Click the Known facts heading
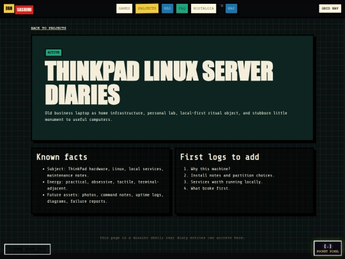 pyautogui.click(x=62, y=157)
